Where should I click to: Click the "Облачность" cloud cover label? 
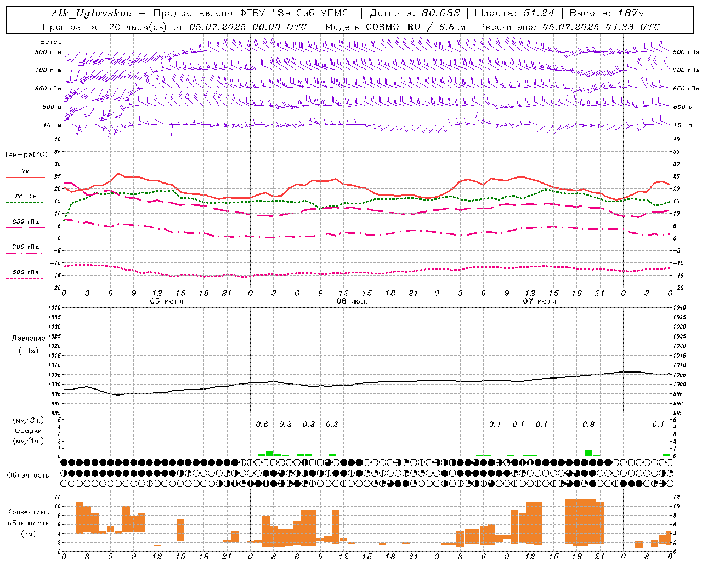pos(28,475)
